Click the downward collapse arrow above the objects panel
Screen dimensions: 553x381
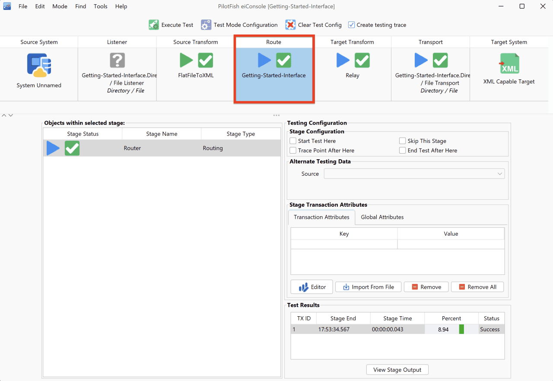[11, 115]
